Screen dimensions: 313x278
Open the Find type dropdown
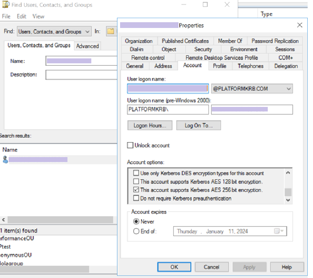pos(54,31)
